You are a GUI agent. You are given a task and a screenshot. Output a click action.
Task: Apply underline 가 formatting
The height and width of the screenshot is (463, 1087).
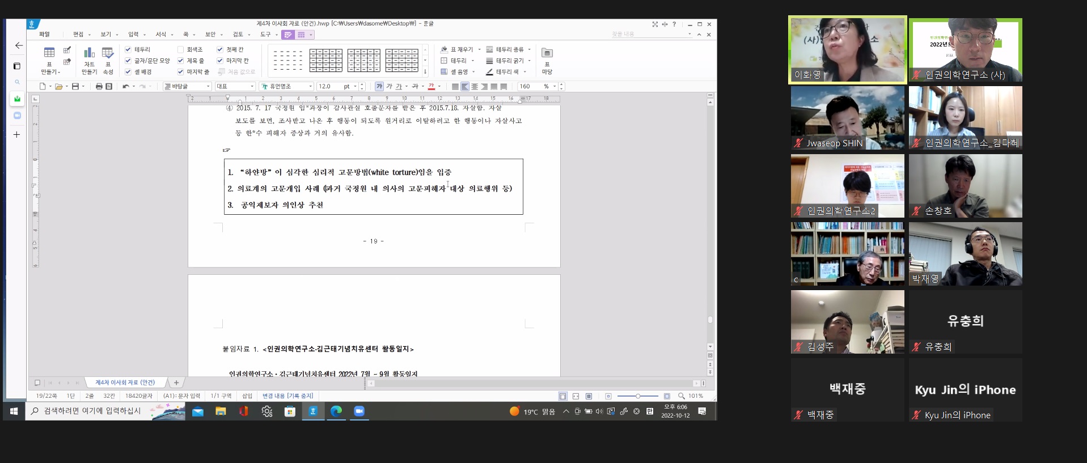(x=399, y=86)
